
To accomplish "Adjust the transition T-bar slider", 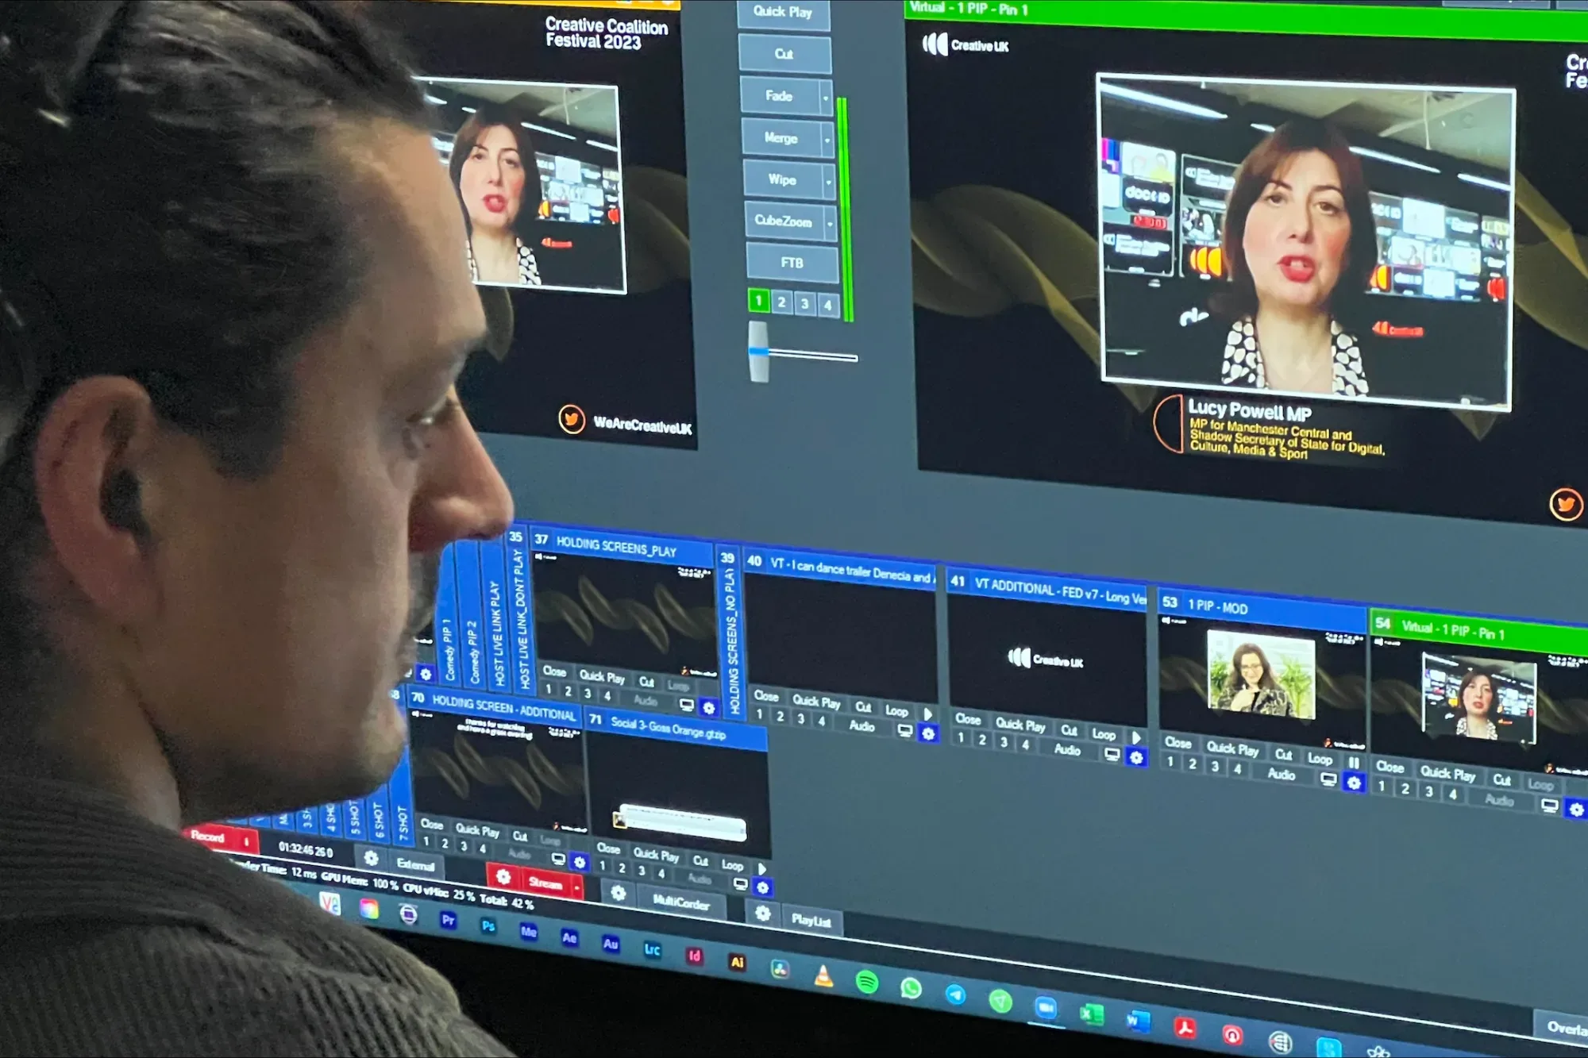I will coord(759,352).
